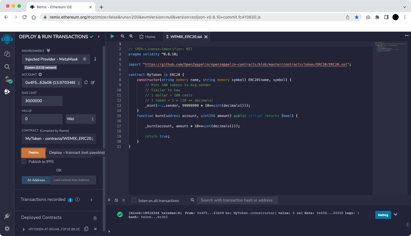Open a new browser tab

pyautogui.click(x=101, y=7)
